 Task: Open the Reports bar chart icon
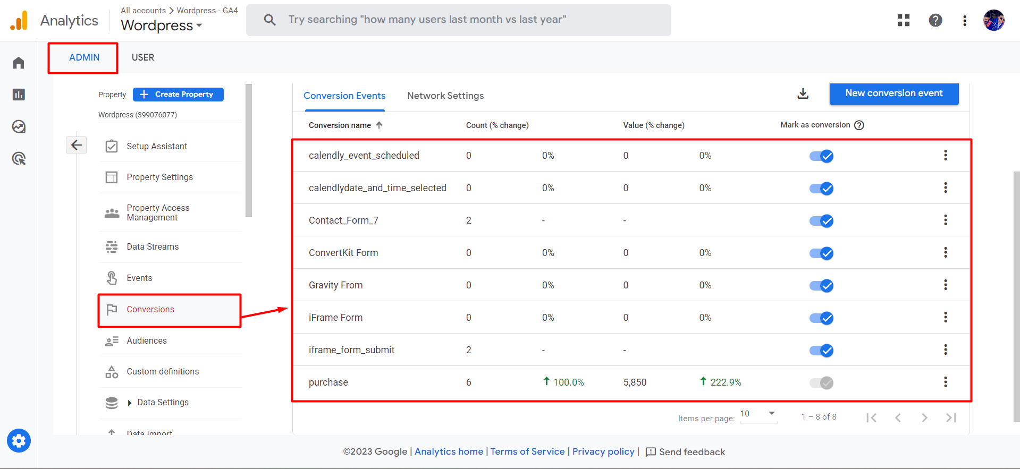coord(19,95)
